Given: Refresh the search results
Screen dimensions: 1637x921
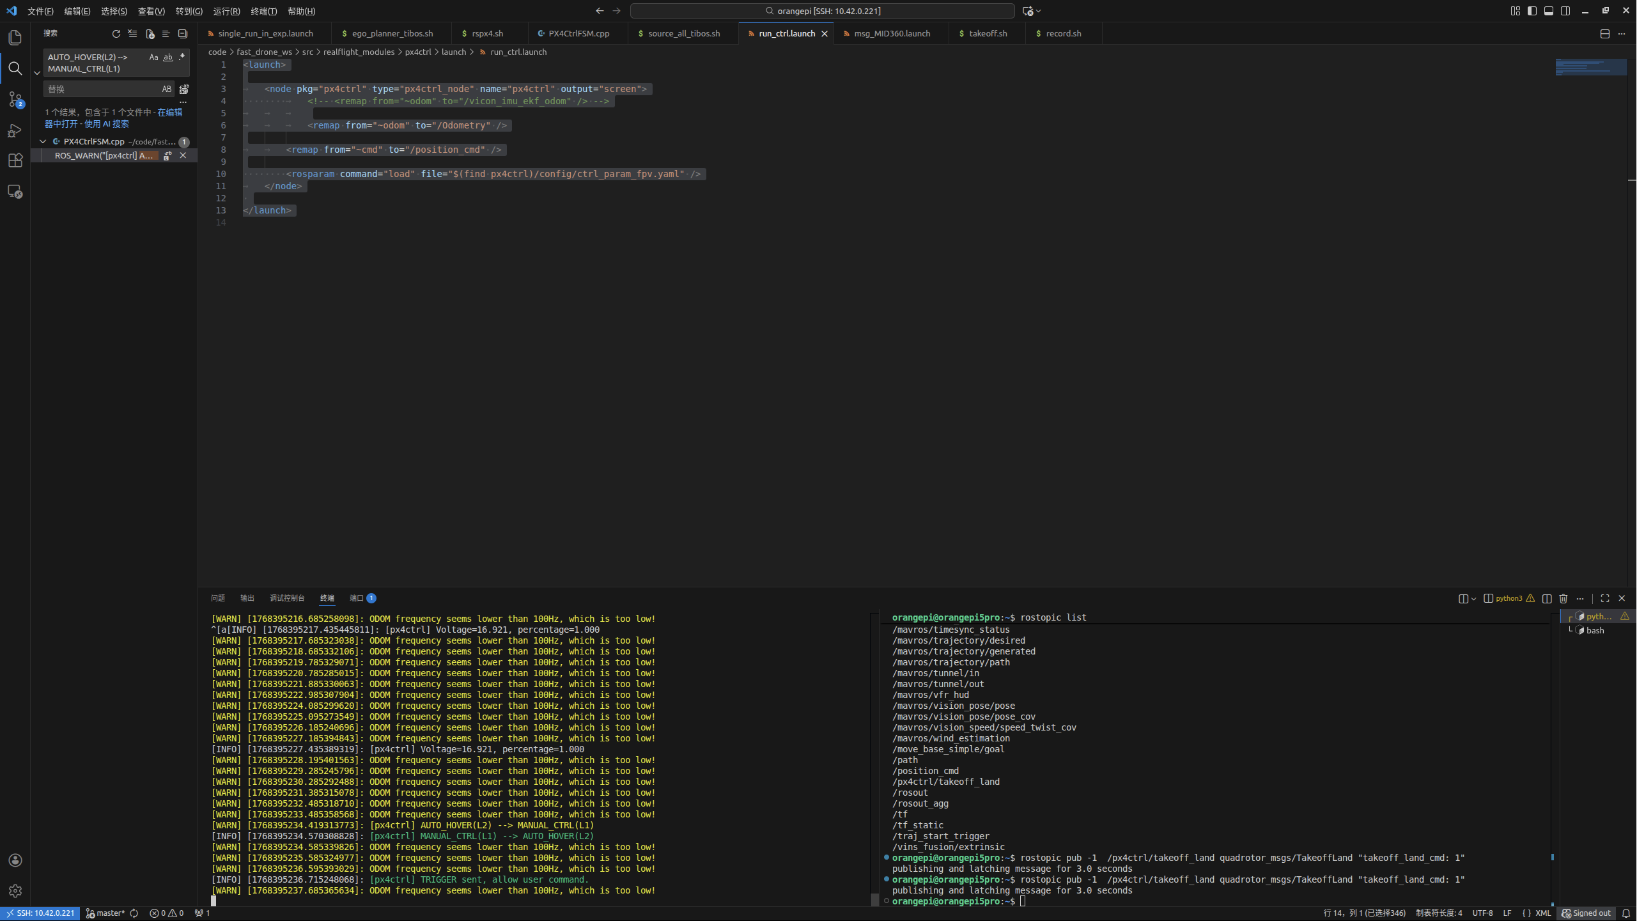Looking at the screenshot, I should (x=116, y=34).
